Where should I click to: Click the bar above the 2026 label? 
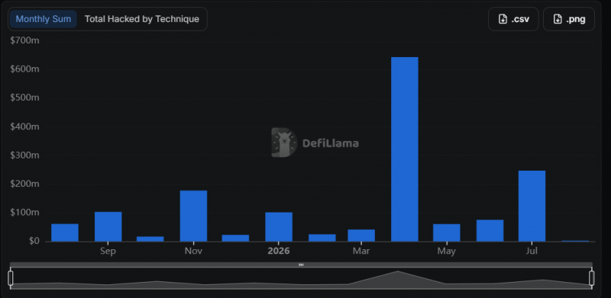279,227
